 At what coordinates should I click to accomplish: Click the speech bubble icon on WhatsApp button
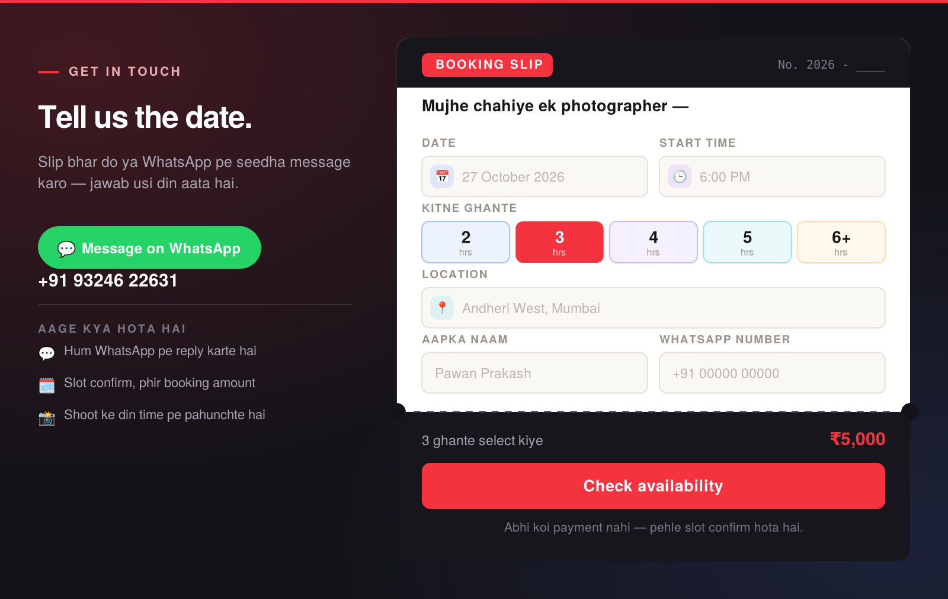pyautogui.click(x=66, y=249)
